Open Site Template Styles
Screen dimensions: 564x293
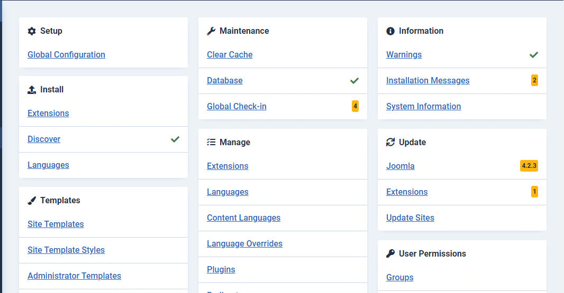click(x=66, y=250)
